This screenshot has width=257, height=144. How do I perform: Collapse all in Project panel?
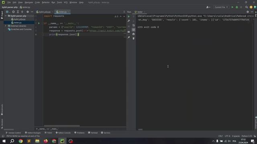[x=22, y=12]
